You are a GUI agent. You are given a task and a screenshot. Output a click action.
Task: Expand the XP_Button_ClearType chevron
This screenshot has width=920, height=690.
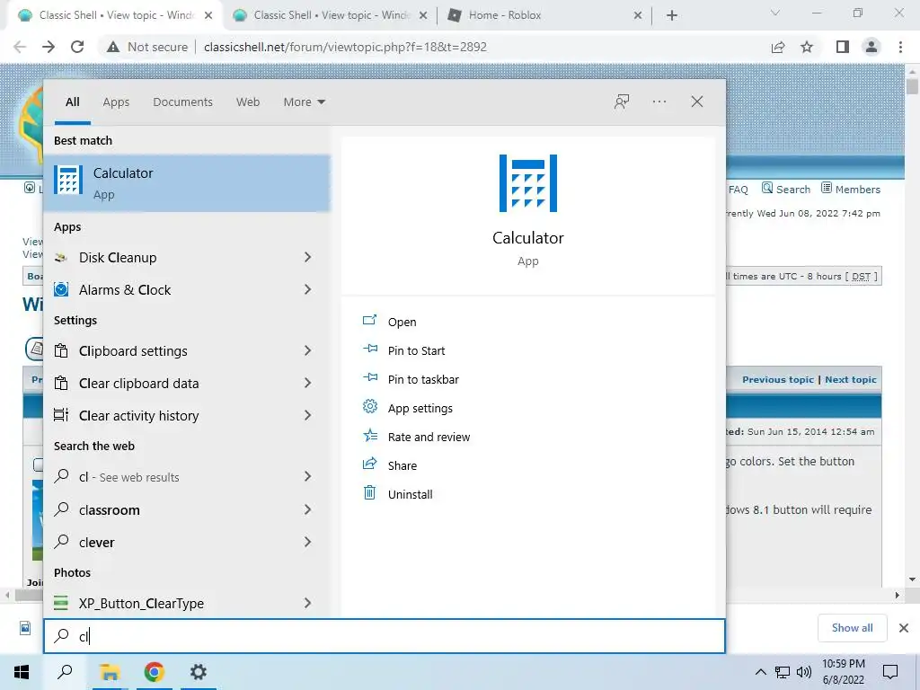click(307, 603)
